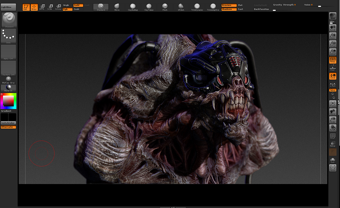The width and height of the screenshot is (340, 208).
Task: Switch to Fast render mode
Action: (x=241, y=9)
